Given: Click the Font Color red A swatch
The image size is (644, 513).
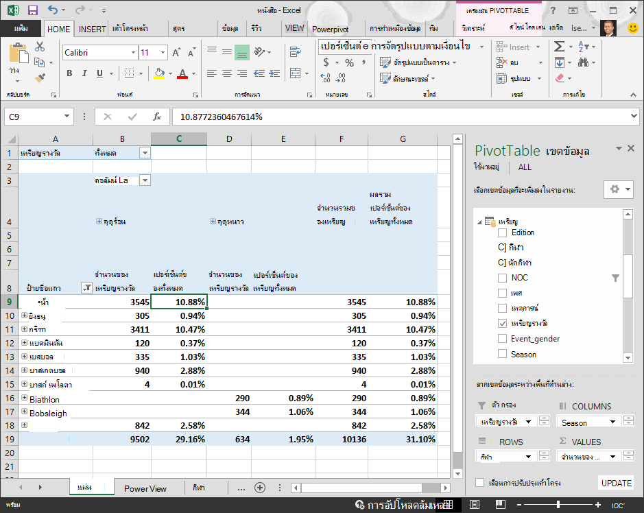Looking at the screenshot, I should point(182,73).
